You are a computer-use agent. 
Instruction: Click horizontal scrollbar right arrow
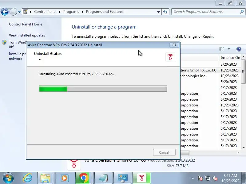point(238,153)
